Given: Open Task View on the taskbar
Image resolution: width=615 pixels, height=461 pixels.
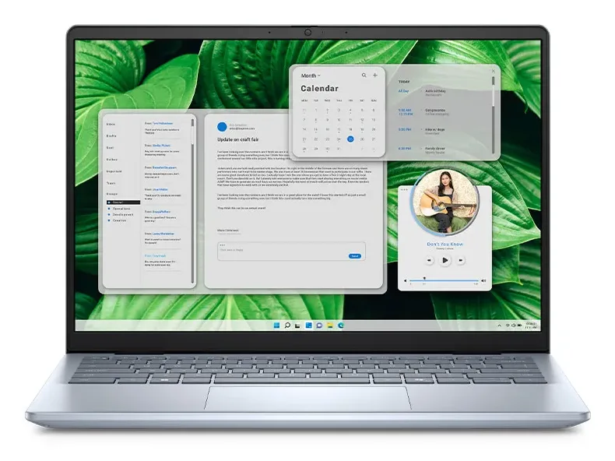Looking at the screenshot, I should pyautogui.click(x=297, y=326).
